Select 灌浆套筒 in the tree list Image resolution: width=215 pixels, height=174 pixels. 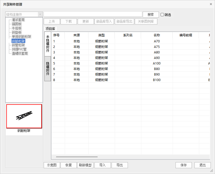(18, 20)
